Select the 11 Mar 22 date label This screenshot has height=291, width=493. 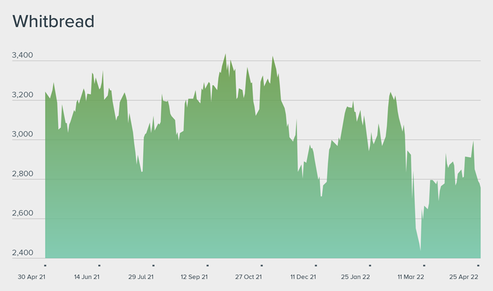pyautogui.click(x=411, y=277)
